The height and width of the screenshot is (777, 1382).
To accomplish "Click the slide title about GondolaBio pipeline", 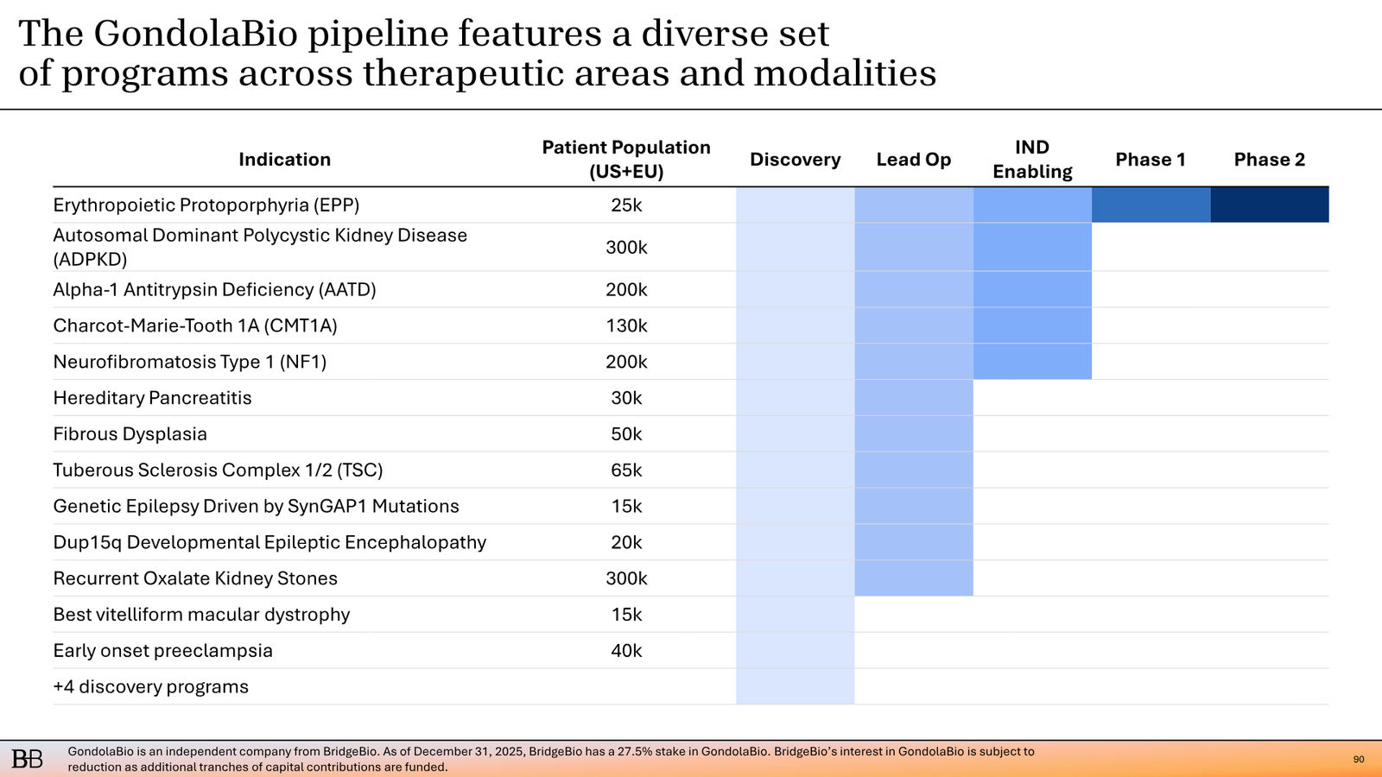I will (x=478, y=54).
